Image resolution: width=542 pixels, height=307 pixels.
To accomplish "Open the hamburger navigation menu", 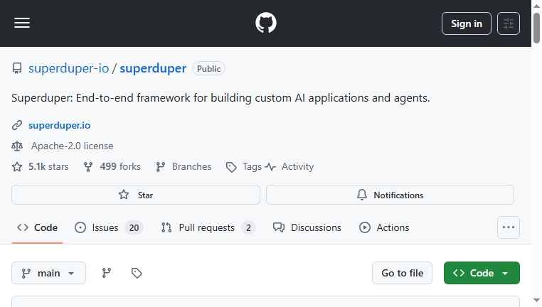I will (22, 23).
